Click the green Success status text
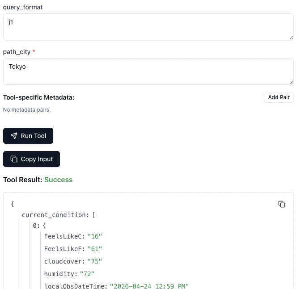301x289 pixels. click(58, 180)
